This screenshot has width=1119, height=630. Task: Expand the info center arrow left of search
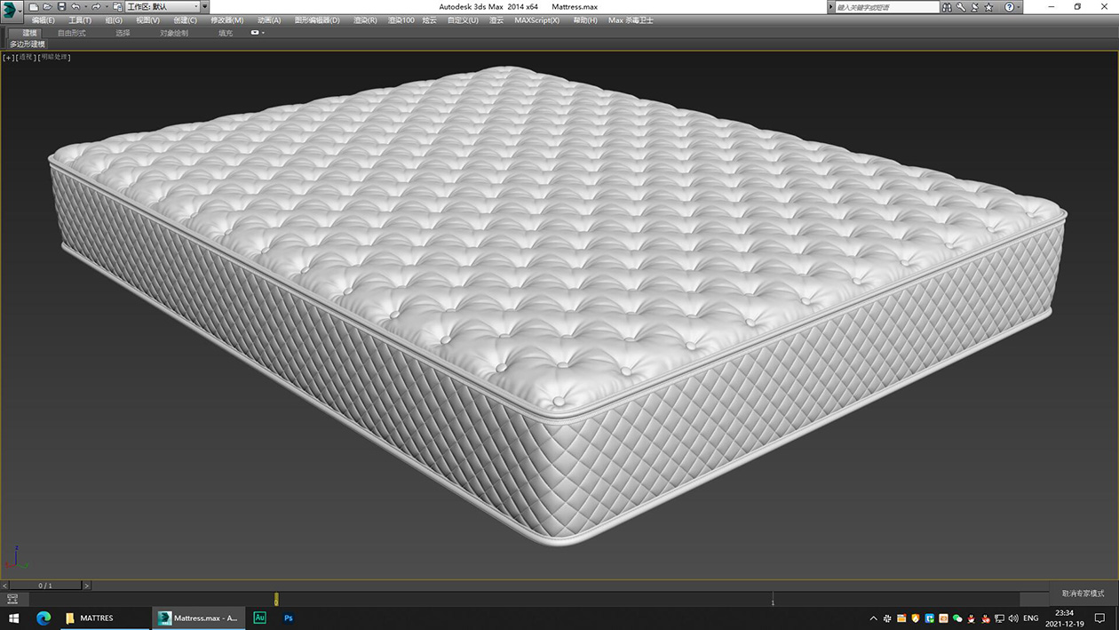pos(831,7)
